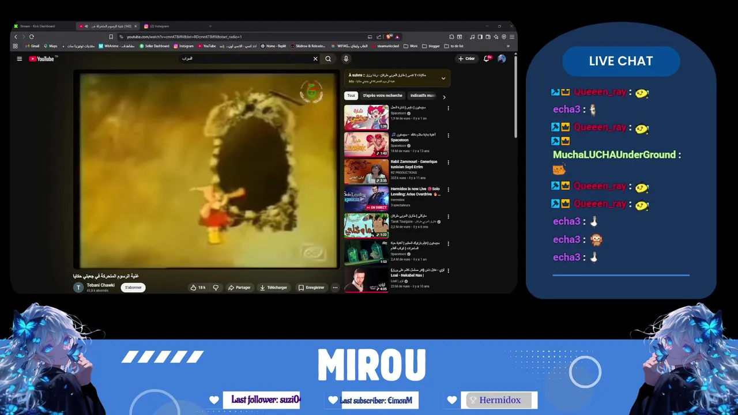Open YouTube notifications bell
738x415 pixels.
click(487, 59)
